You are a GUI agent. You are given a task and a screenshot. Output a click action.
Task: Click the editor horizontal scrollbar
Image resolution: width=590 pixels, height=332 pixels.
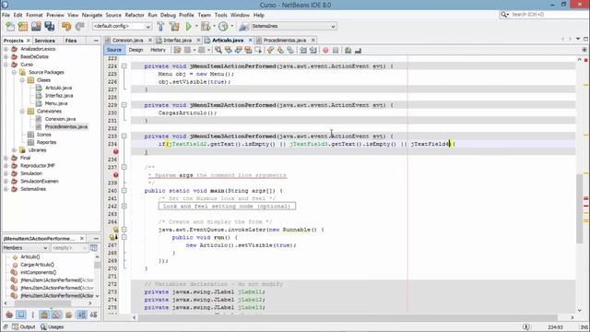[353, 317]
